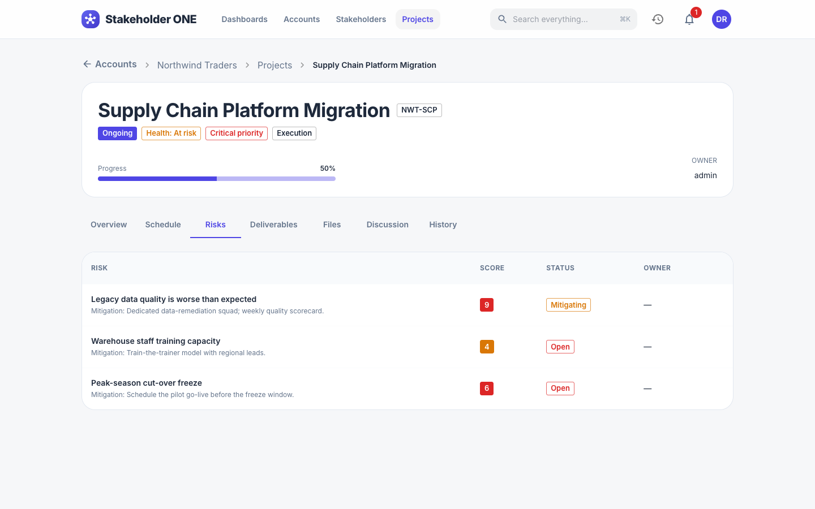This screenshot has width=815, height=509.
Task: Open the Legacy data quality risk row
Action: coord(407,305)
